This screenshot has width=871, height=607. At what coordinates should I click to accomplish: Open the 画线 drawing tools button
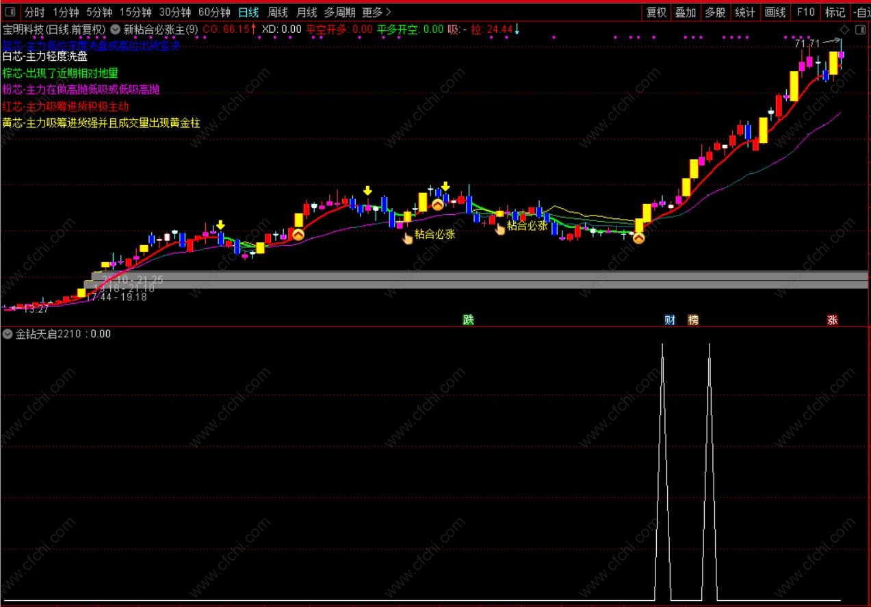click(775, 12)
